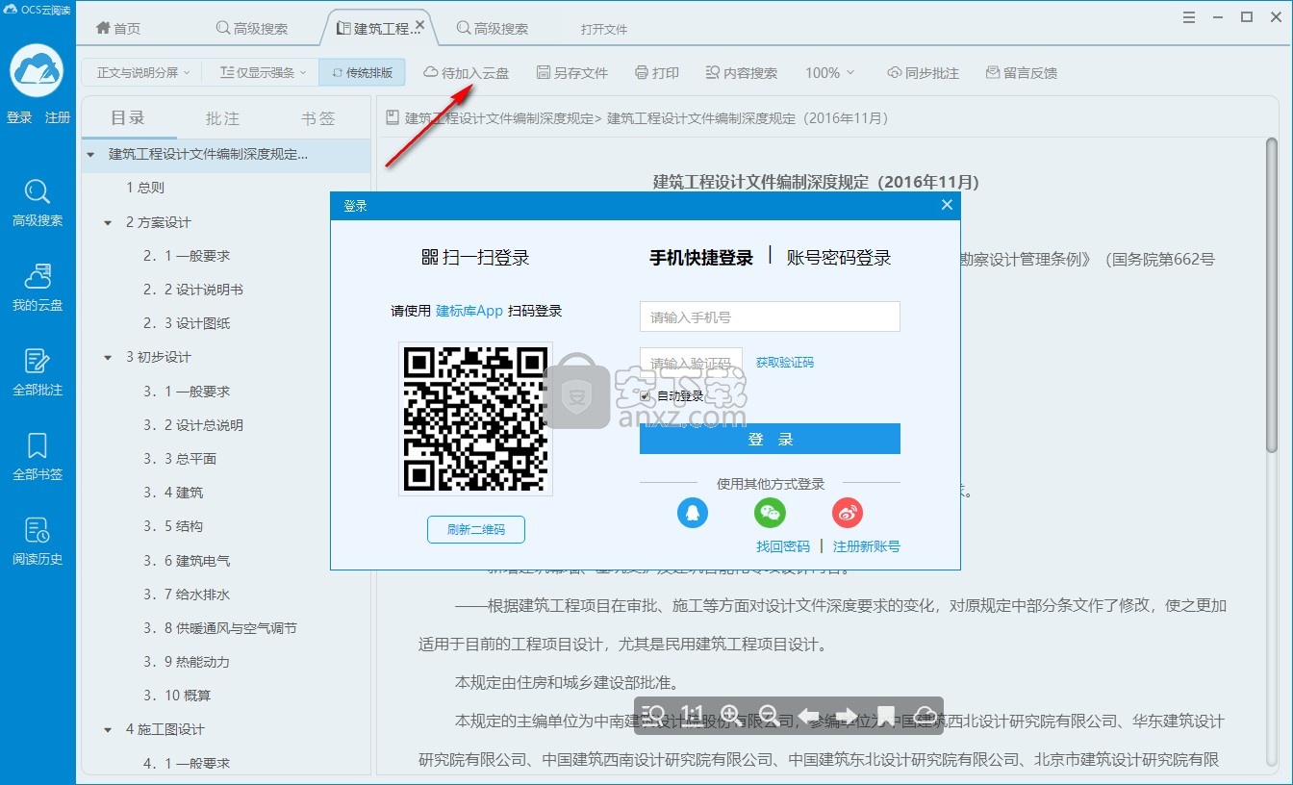Click the 请输入验证码 field
Screen dimensions: 1293x785
(x=691, y=363)
